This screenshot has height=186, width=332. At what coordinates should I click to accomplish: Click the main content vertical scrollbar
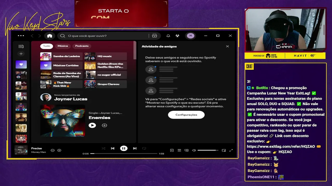[x=135, y=50]
